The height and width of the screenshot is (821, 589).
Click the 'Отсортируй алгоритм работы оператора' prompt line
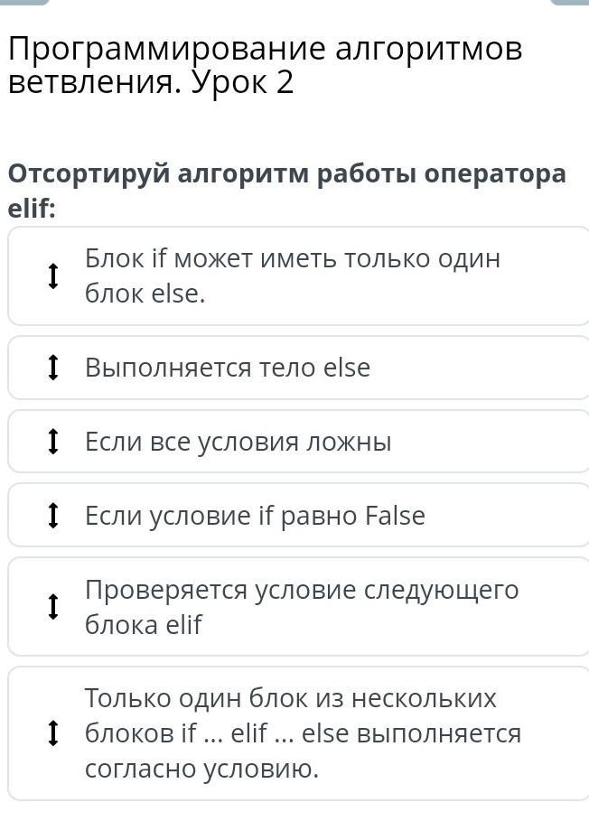(x=286, y=173)
